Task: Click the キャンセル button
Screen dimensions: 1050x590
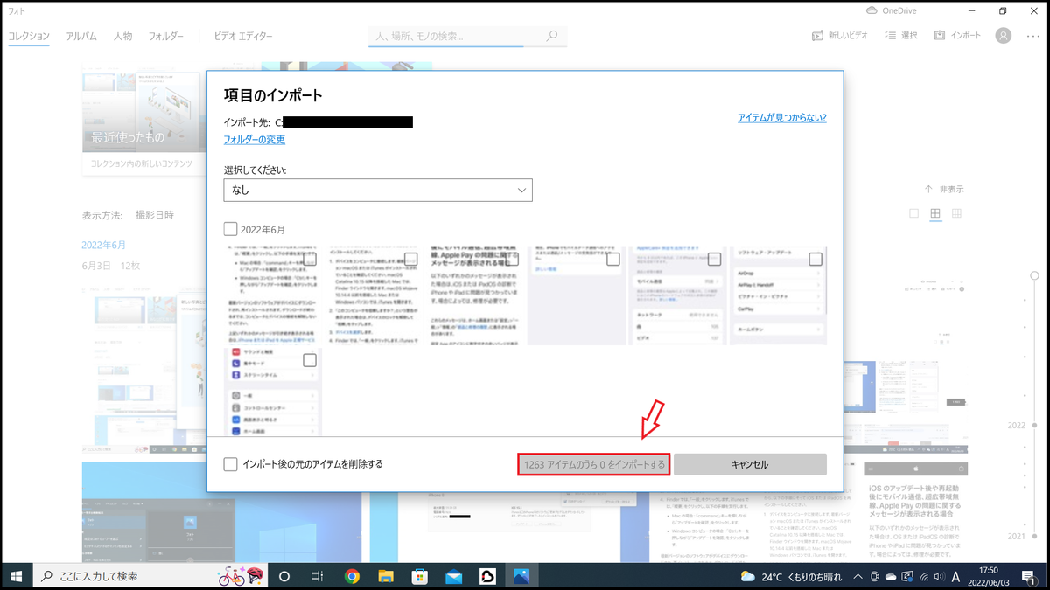Action: coord(750,464)
